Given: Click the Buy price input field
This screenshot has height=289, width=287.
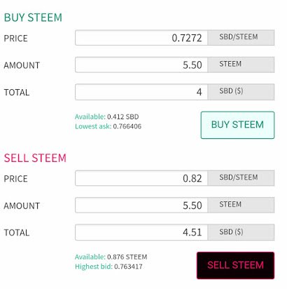Looking at the screenshot, I should coord(141,38).
